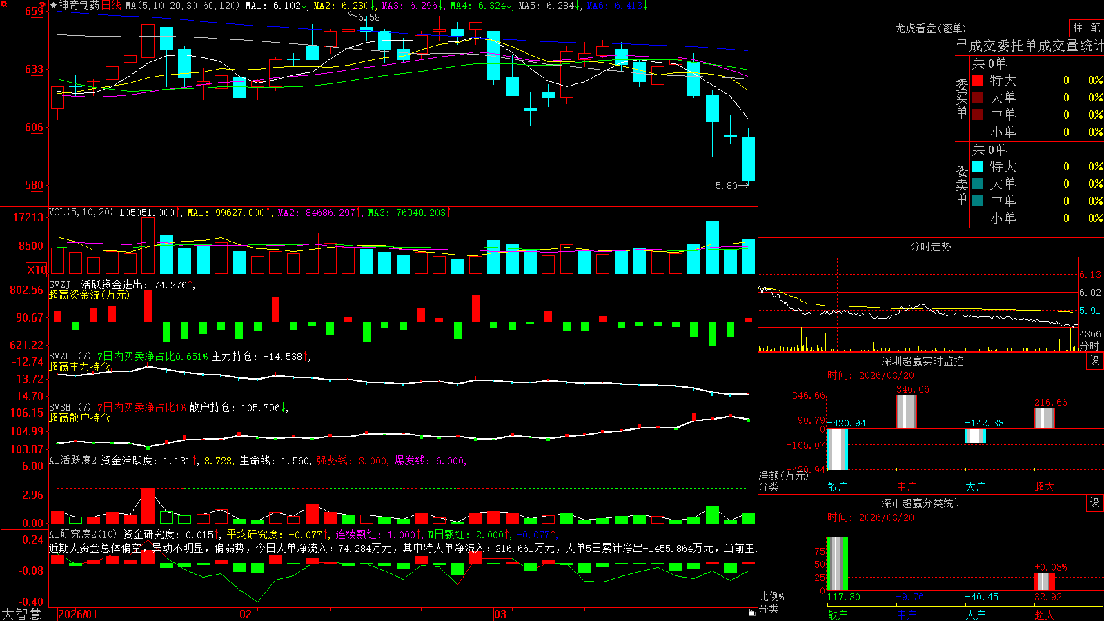Viewport: 1104px width, 621px height.
Task: Click the 02 month timeline marker
Action: click(246, 614)
